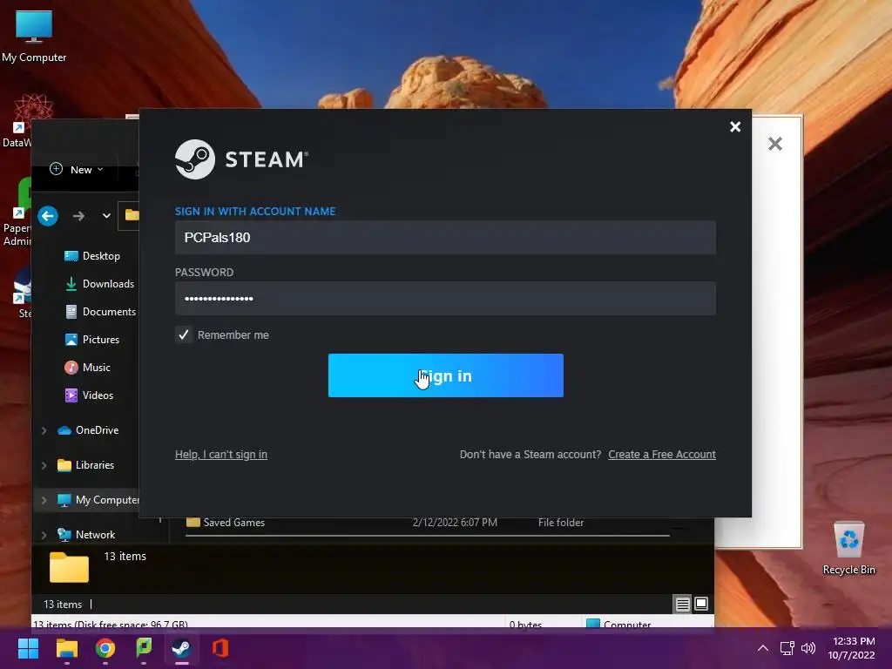
Task: Select Downloads in File Explorer sidebar
Action: [x=108, y=284]
